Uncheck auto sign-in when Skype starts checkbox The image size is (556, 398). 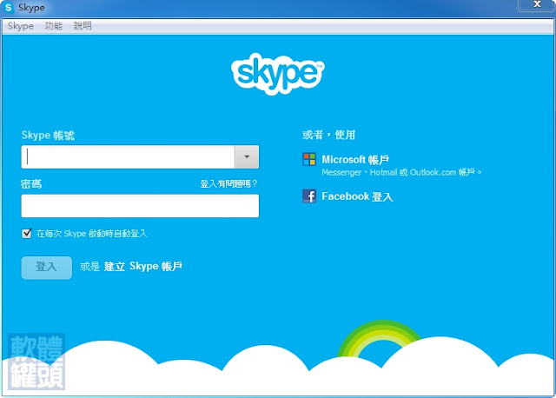pyautogui.click(x=27, y=234)
